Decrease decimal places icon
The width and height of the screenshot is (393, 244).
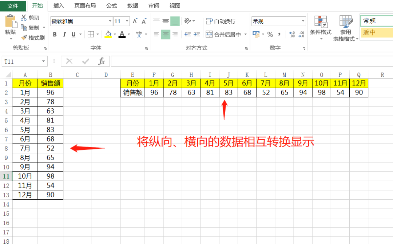pyautogui.click(x=301, y=35)
